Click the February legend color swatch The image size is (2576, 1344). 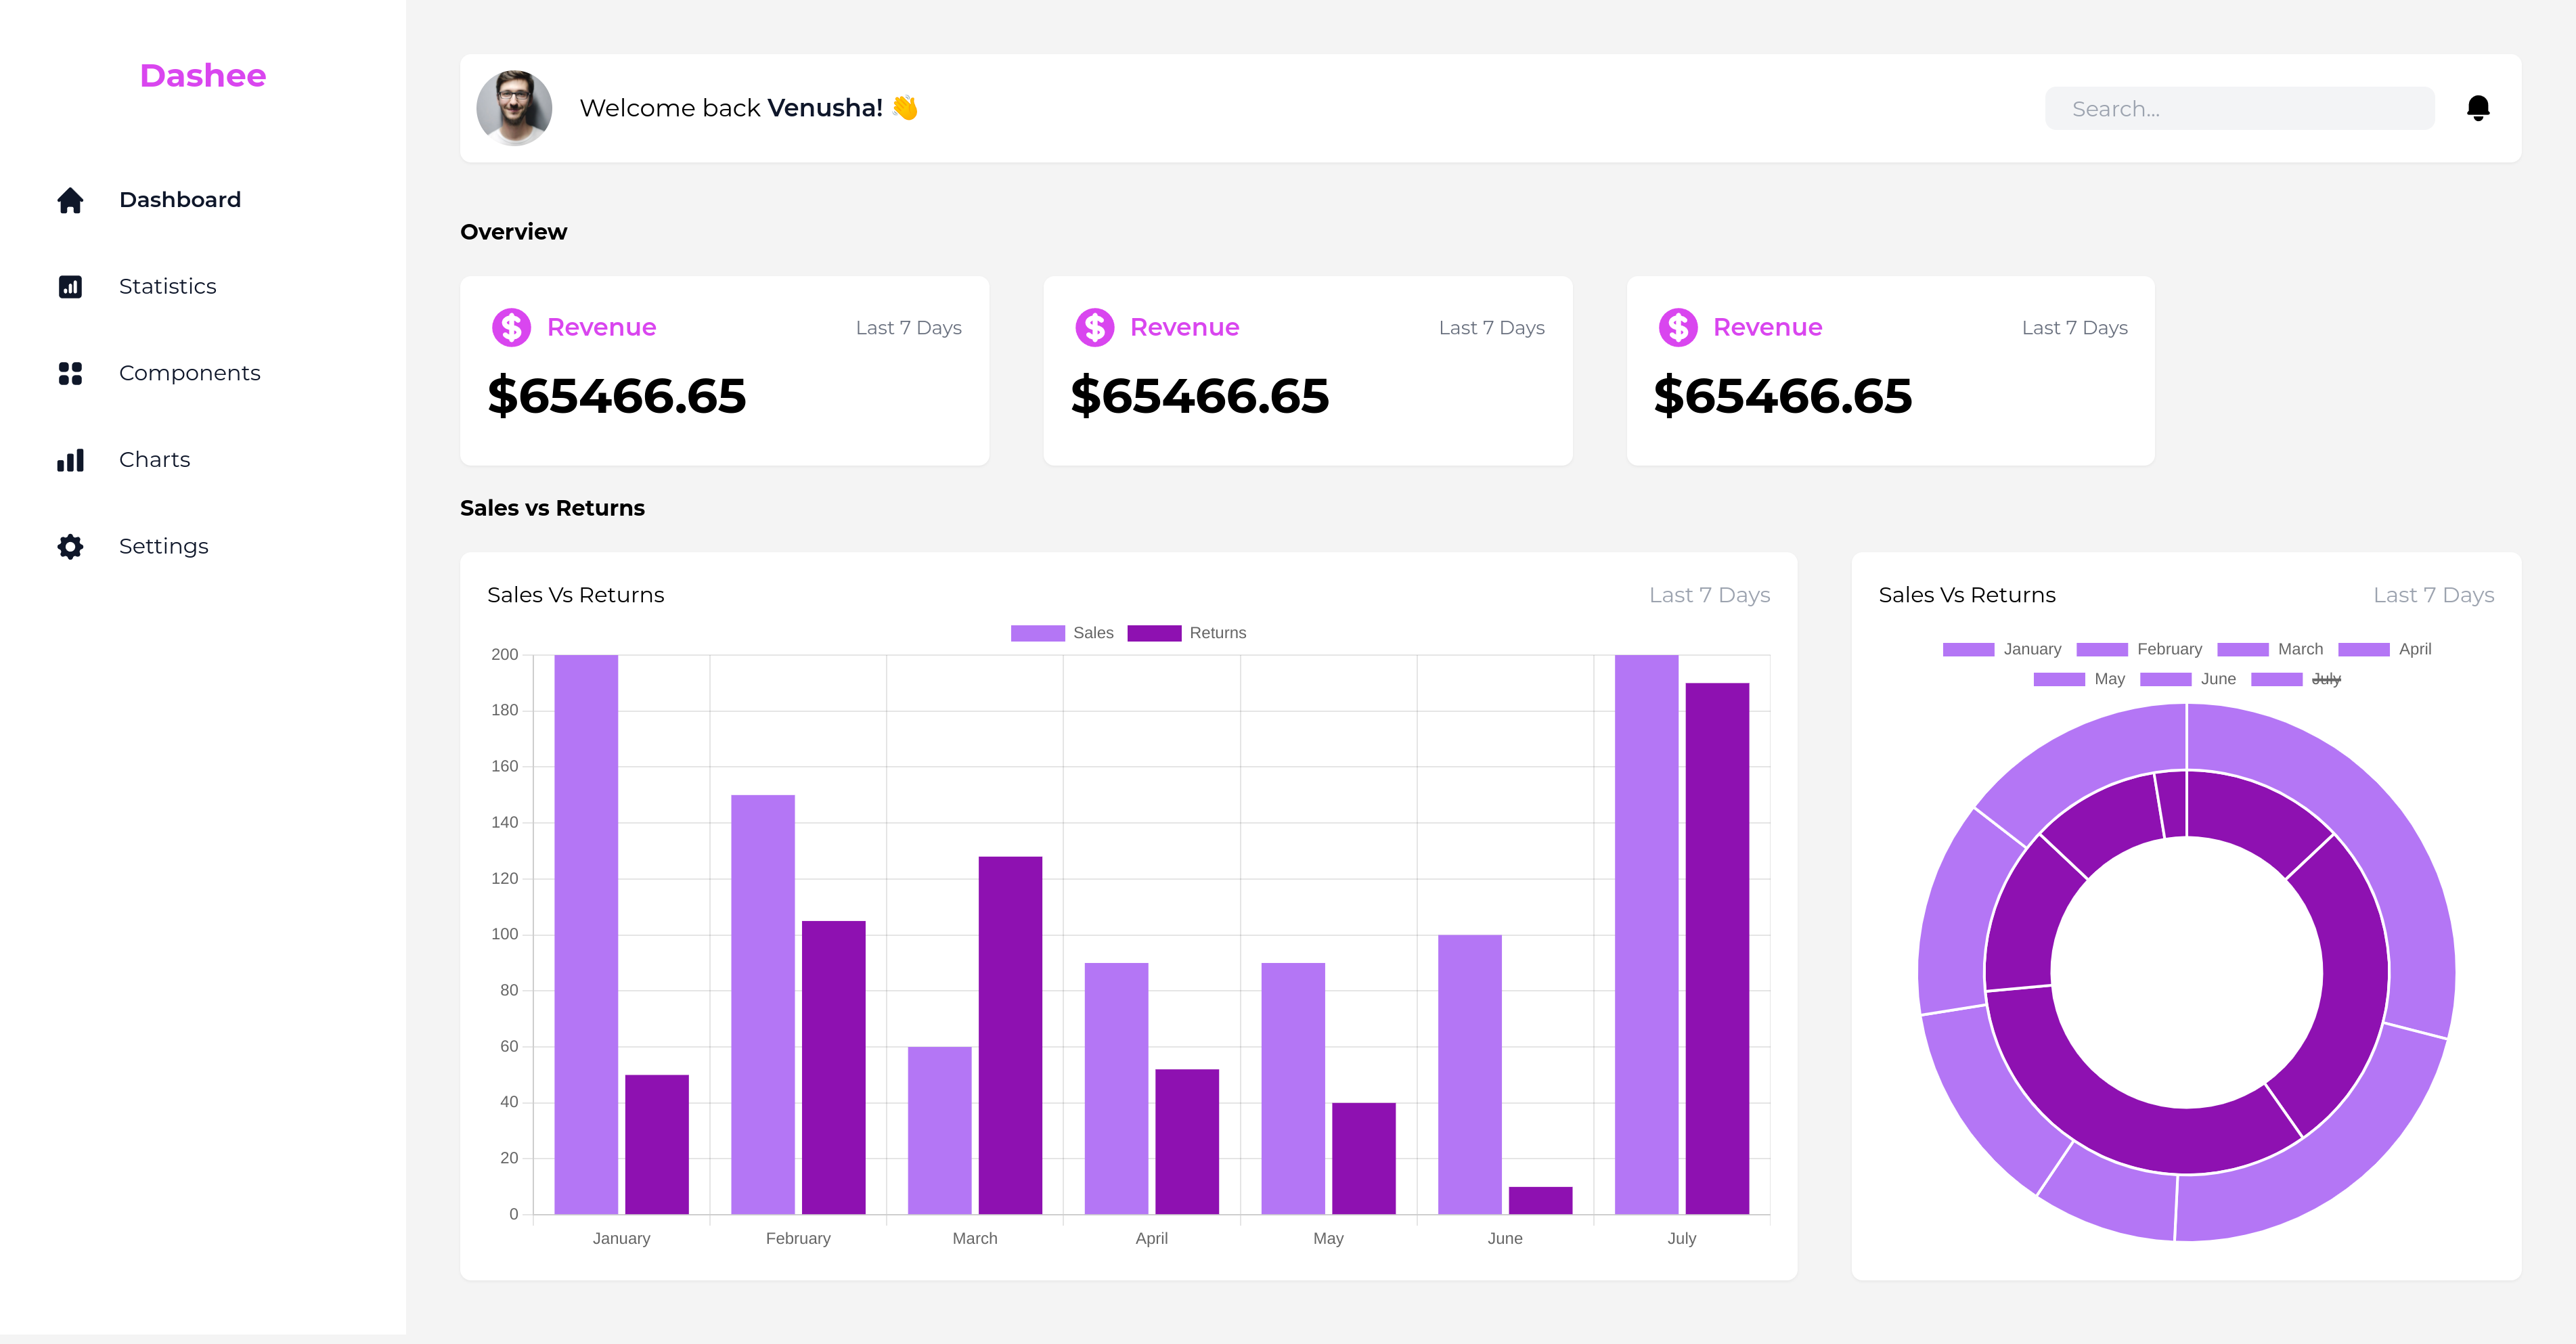click(x=2101, y=650)
